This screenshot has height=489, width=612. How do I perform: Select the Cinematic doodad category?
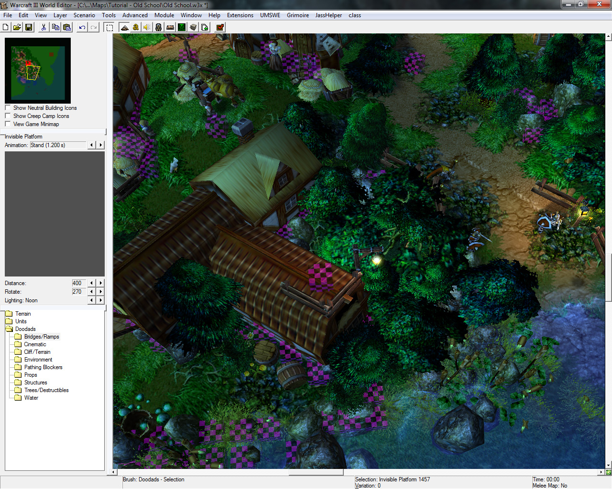pos(35,344)
